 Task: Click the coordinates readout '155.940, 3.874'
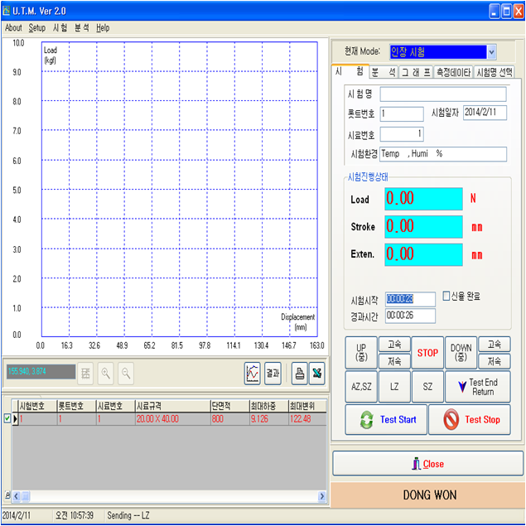point(41,372)
